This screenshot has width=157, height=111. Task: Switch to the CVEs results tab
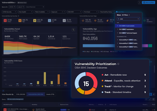coord(21,94)
